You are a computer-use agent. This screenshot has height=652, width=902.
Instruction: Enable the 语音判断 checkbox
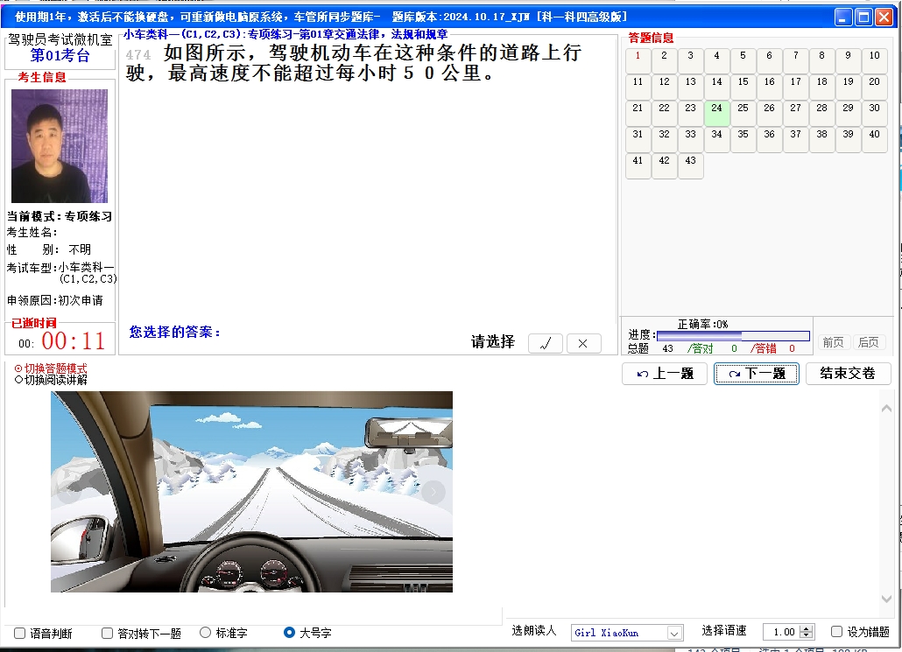(x=20, y=633)
